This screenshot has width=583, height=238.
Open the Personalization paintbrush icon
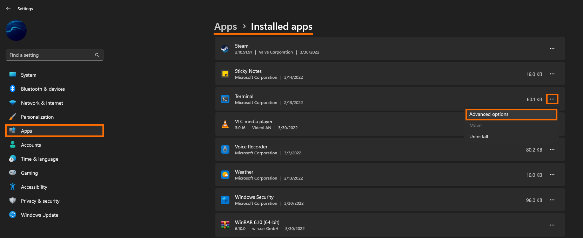click(13, 117)
